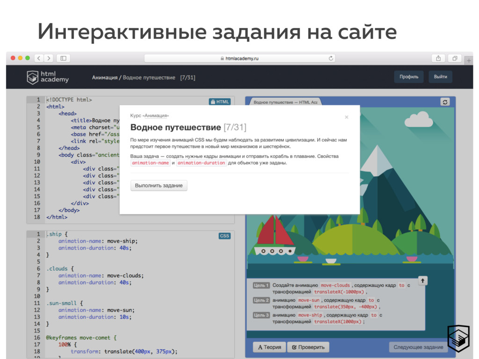Screen dimensions: 479x359
Task: Log out with the Выйти button
Action: pos(440,77)
